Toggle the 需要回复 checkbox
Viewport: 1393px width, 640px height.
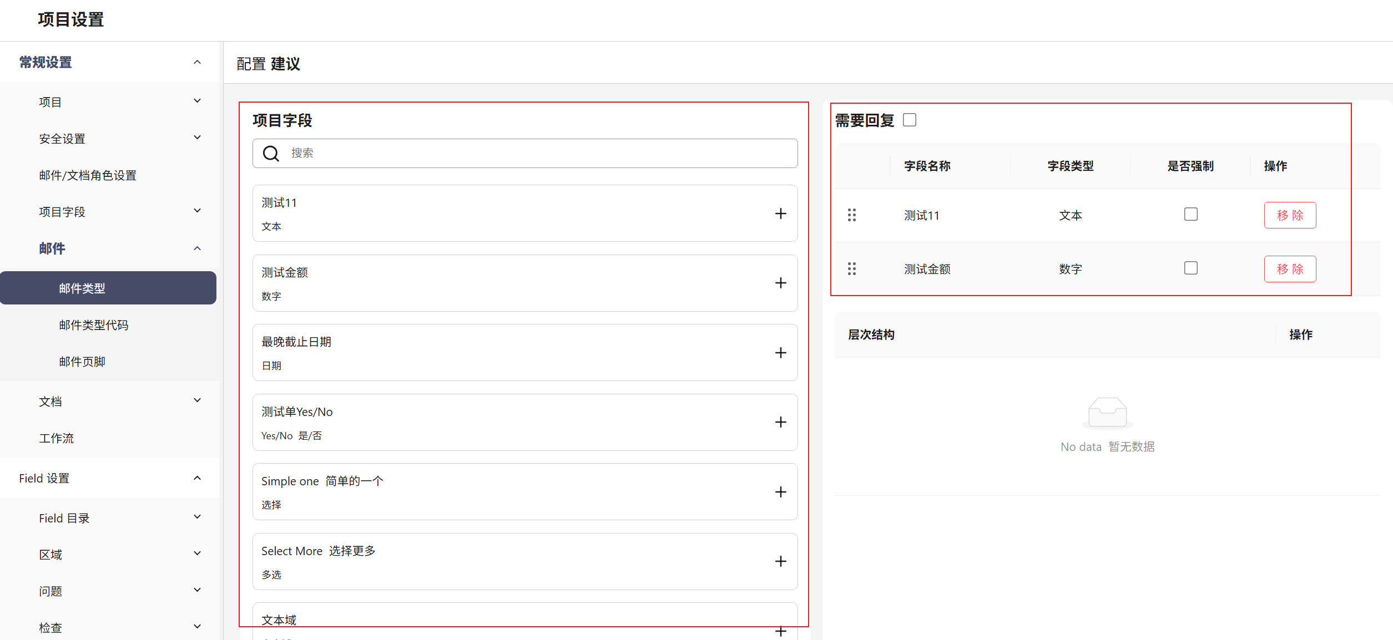[909, 120]
